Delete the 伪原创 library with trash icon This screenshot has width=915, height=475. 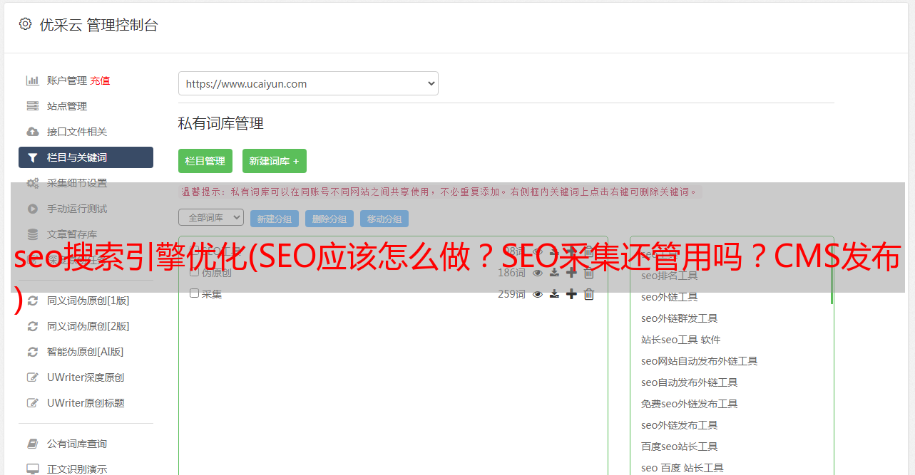point(589,273)
